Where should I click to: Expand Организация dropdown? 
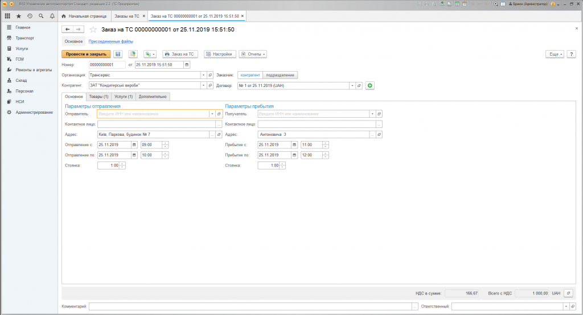tap(203, 75)
